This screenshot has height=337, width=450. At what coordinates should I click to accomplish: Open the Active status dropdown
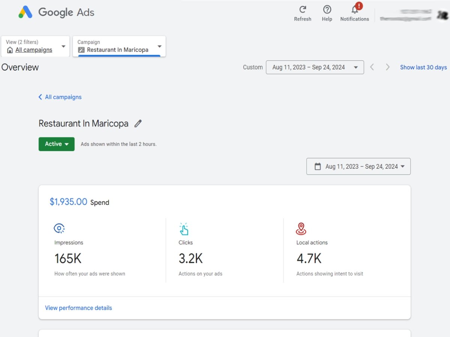[x=57, y=144]
